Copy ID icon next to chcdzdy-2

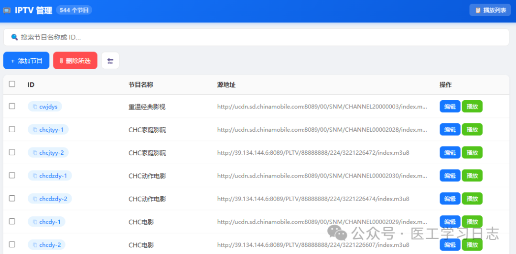click(35, 199)
